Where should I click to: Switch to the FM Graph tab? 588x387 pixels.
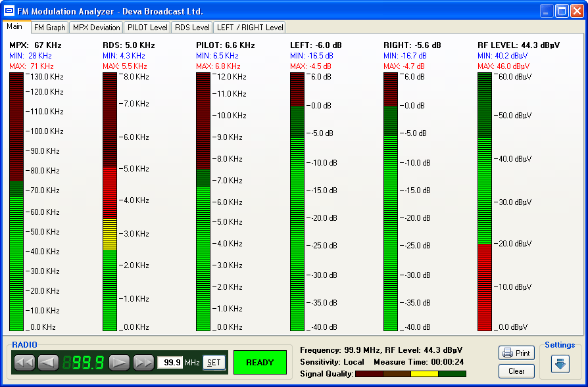(x=49, y=27)
